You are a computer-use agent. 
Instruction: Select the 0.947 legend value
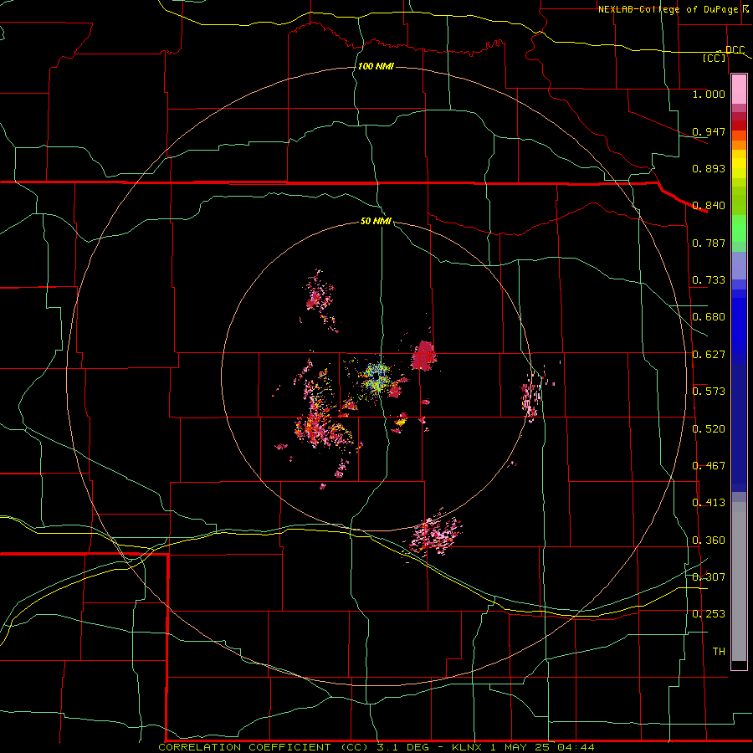coord(709,131)
